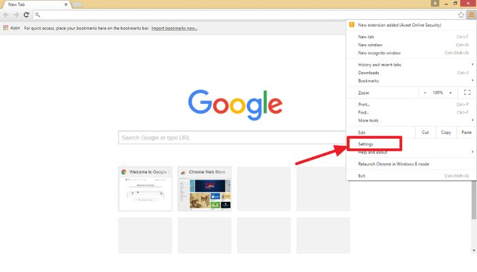477x272 pixels.
Task: Expand the Help and about submenu
Action: coord(412,152)
